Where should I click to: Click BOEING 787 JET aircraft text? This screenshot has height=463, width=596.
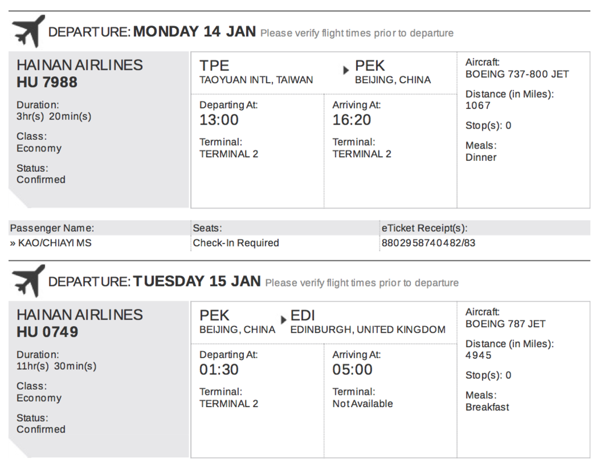506,324
